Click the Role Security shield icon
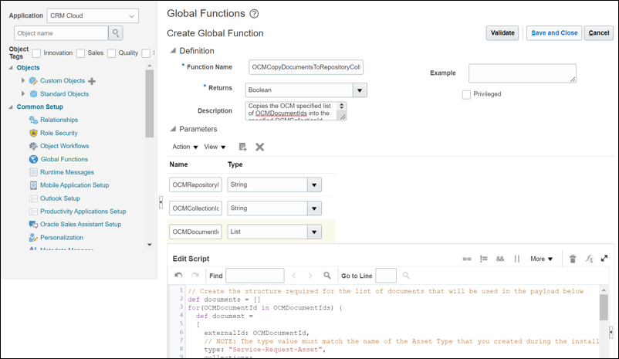 tap(33, 133)
